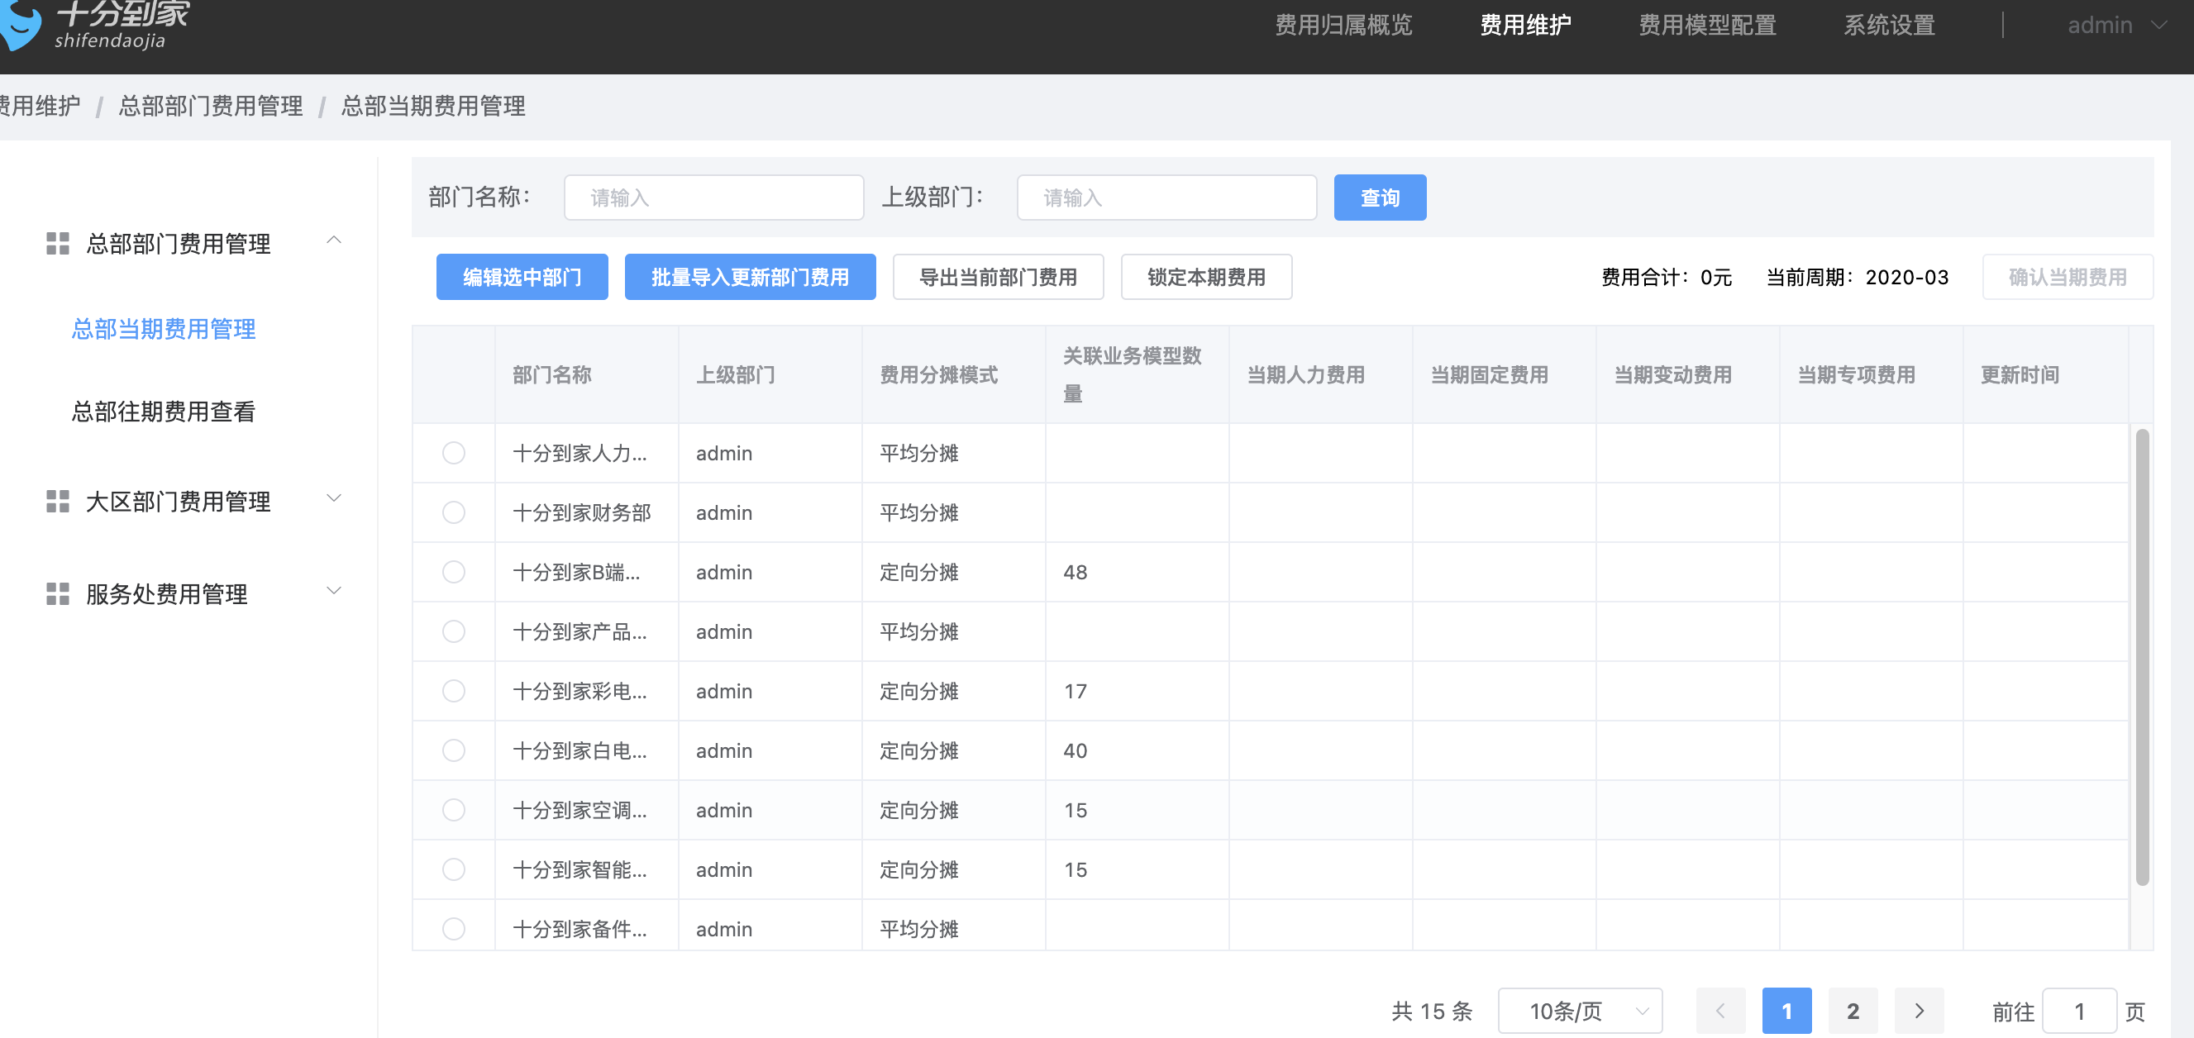Click value 17 in 十分到家彩电 row
The width and height of the screenshot is (2194, 1038).
(x=1075, y=691)
